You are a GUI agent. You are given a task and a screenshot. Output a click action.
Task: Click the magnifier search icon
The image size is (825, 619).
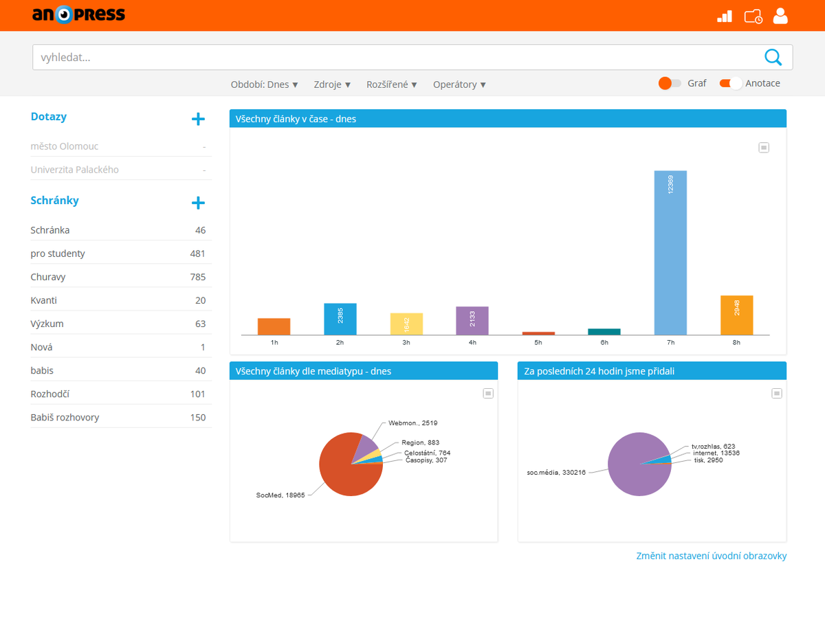773,57
